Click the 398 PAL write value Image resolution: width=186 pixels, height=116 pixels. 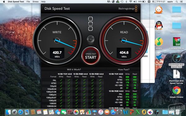(x=127, y=77)
